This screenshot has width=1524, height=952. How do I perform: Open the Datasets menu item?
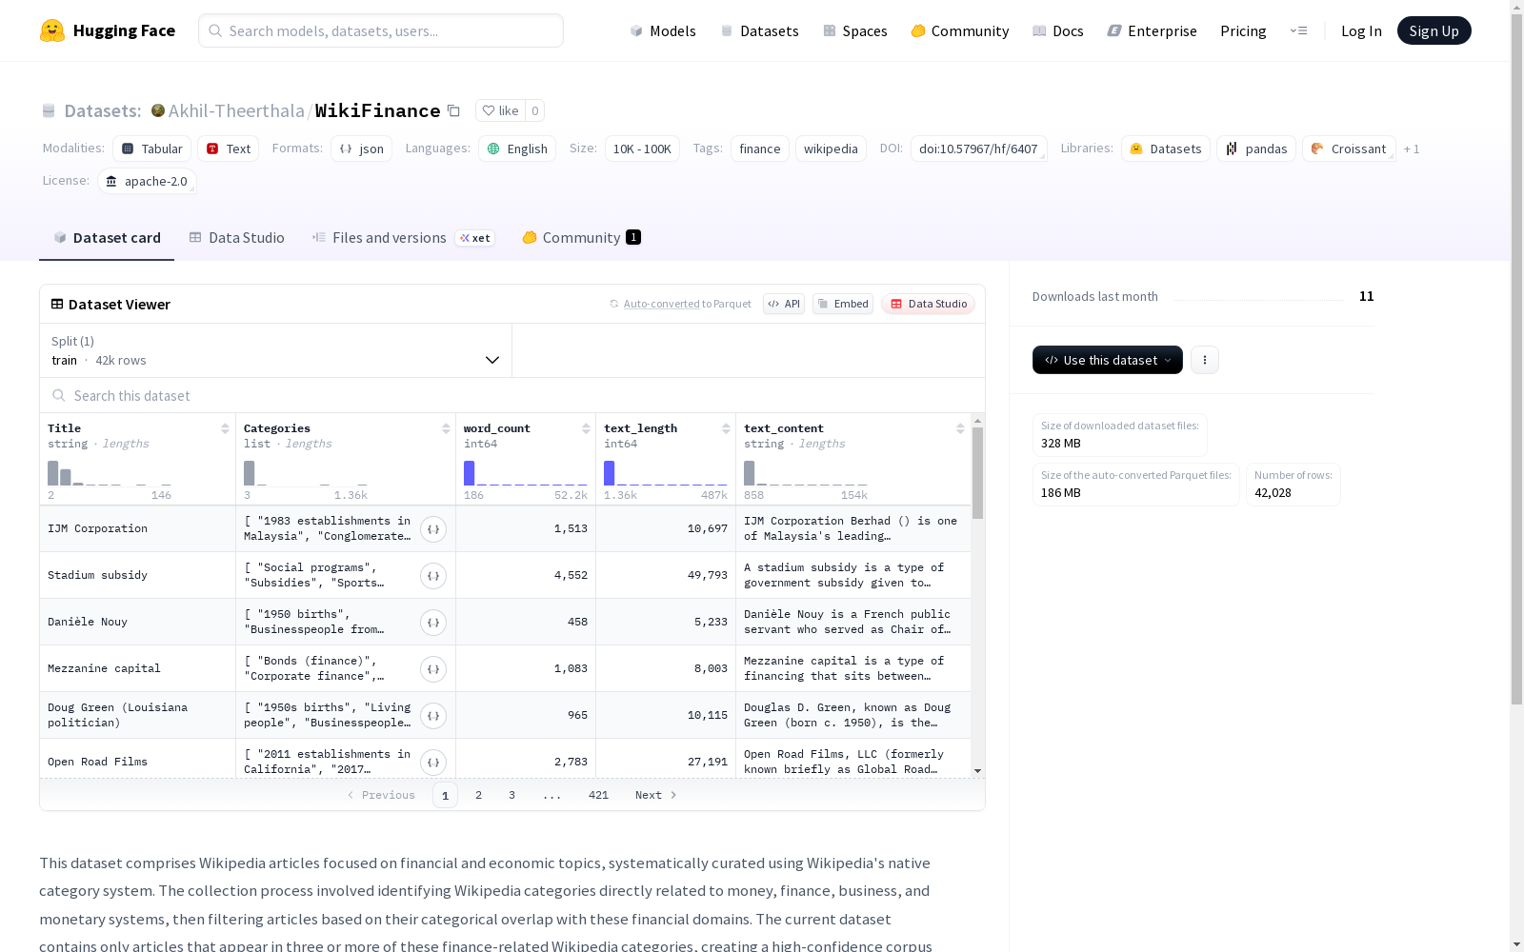point(760,30)
